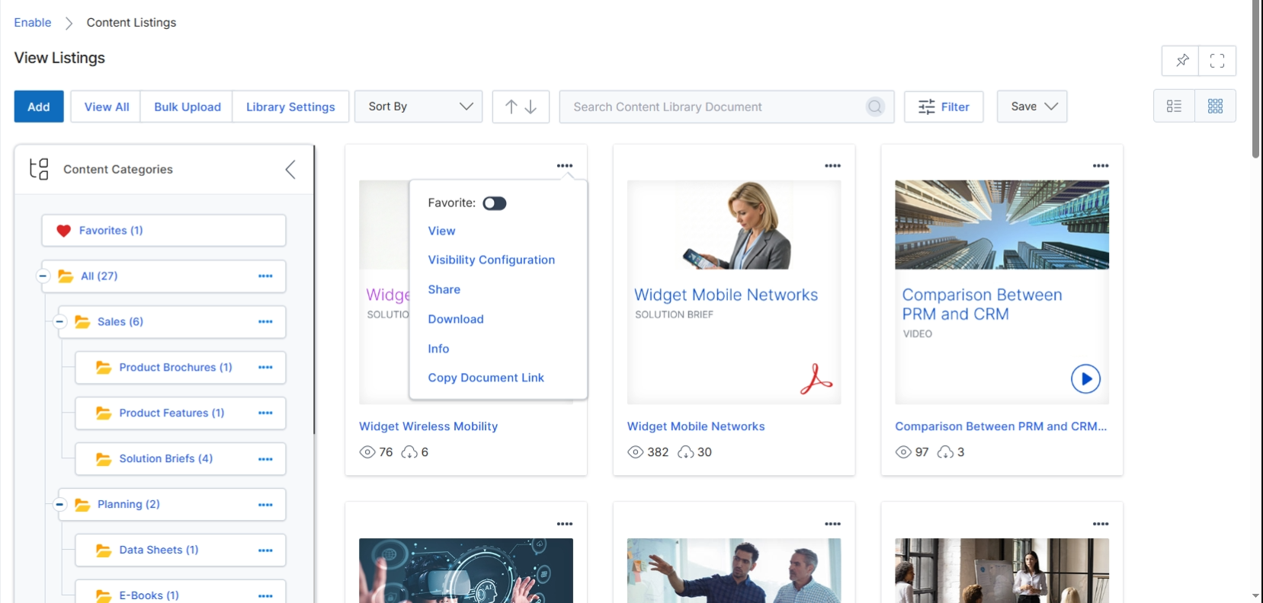This screenshot has height=603, width=1263.
Task: Go to Enable breadcrumb link
Action: pos(33,23)
